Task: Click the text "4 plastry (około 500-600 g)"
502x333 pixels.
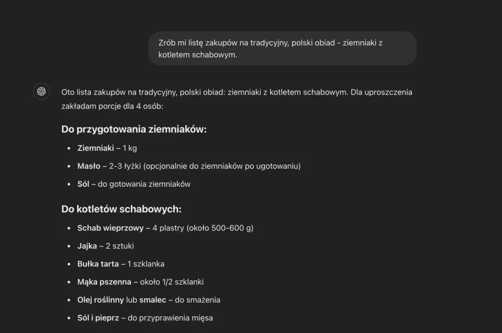Action: pyautogui.click(x=203, y=228)
